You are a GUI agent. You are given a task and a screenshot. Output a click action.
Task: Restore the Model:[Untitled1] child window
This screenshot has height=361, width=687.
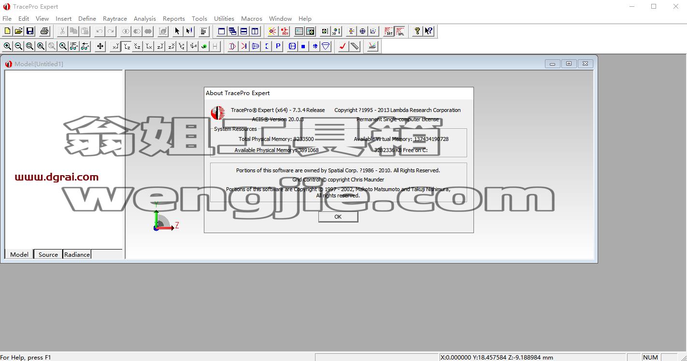coord(569,64)
